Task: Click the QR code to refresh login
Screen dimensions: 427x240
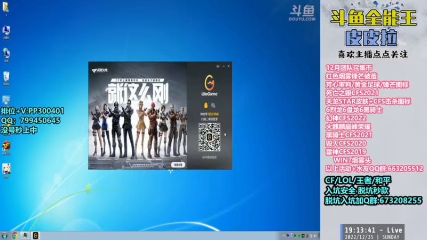Action: pyautogui.click(x=209, y=137)
